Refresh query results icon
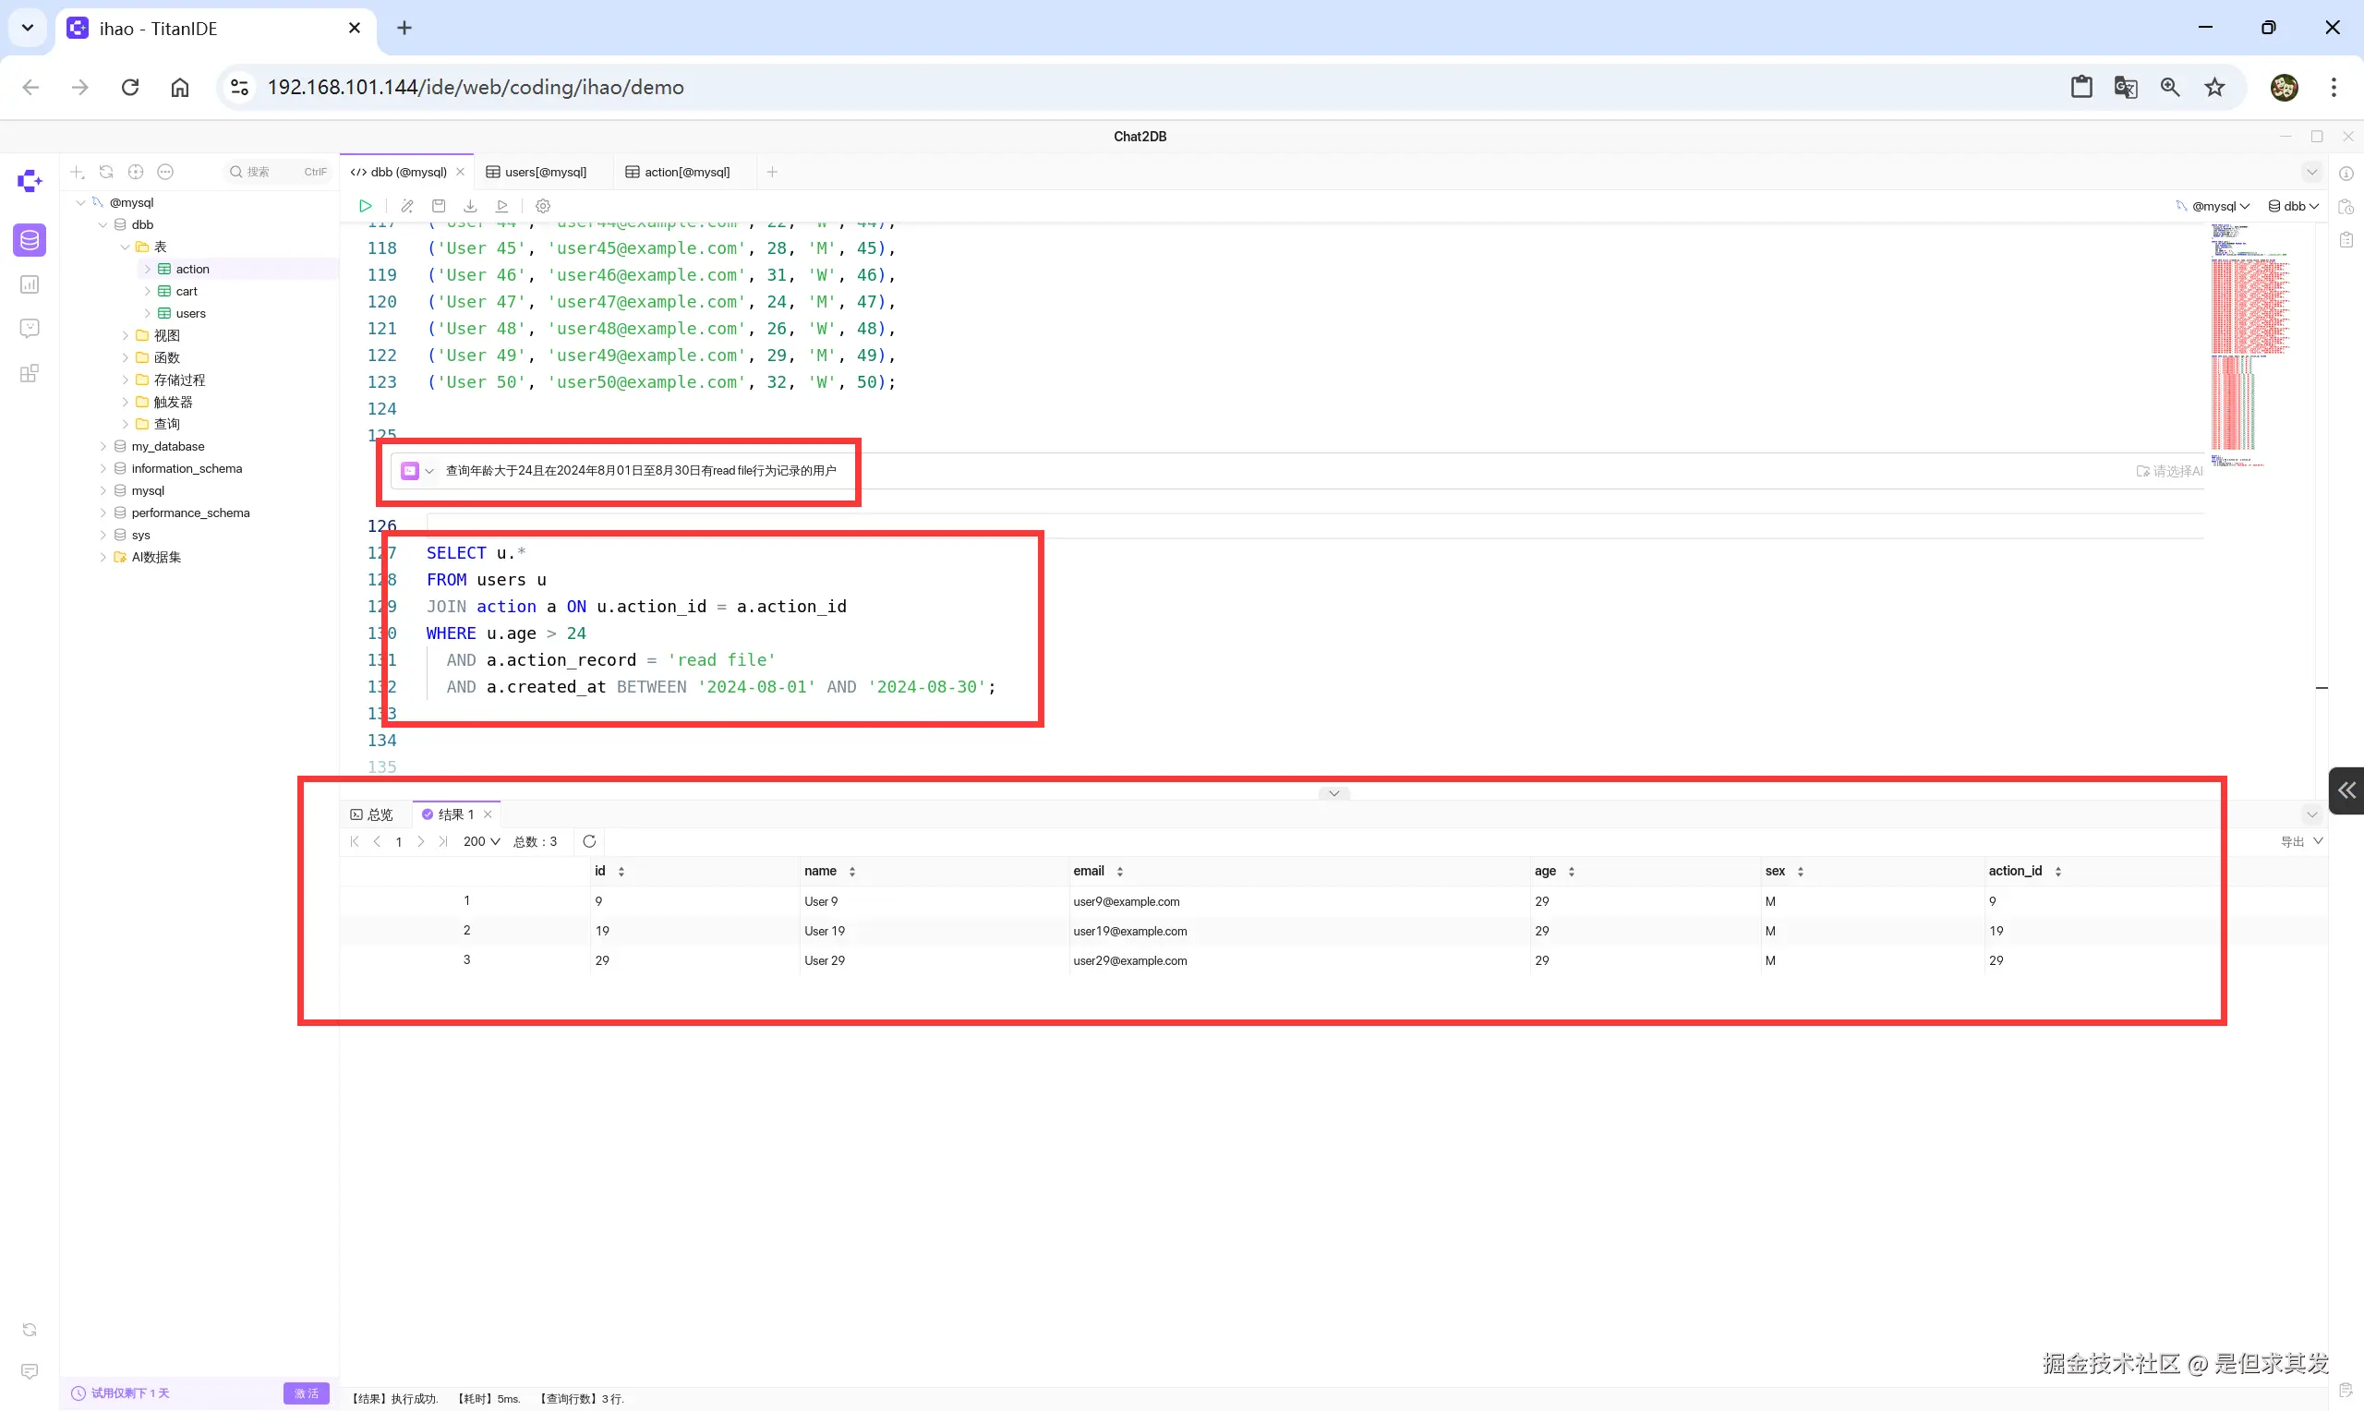This screenshot has width=2364, height=1411. 589,841
